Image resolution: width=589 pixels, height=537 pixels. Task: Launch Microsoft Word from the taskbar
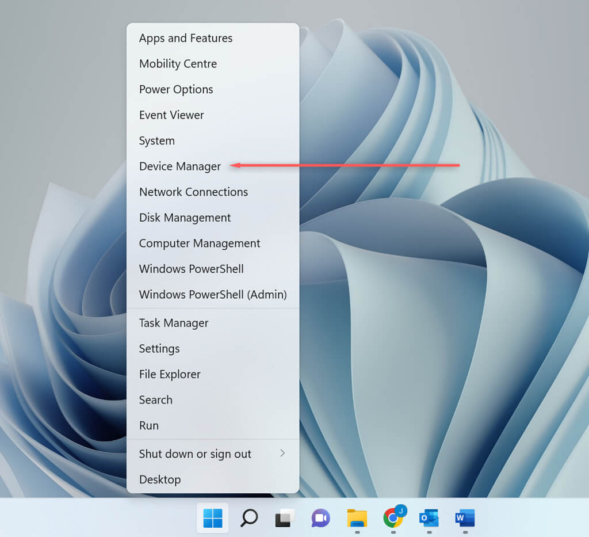point(465,518)
